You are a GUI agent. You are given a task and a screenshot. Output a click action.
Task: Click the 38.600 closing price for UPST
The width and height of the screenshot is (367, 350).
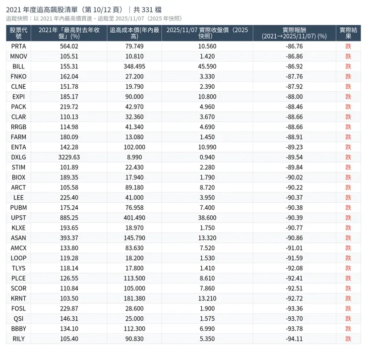click(207, 218)
